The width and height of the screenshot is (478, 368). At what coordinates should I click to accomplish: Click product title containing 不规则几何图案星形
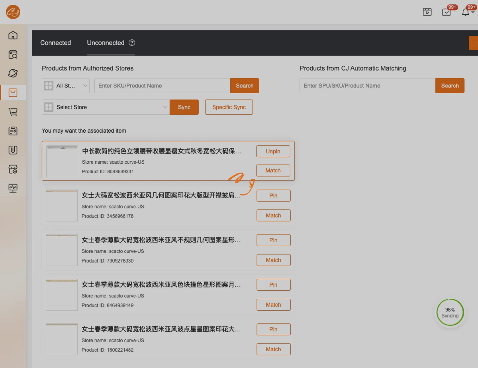(161, 240)
